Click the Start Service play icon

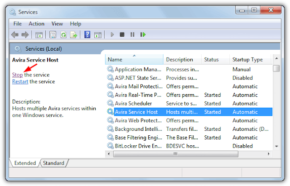point(112,34)
